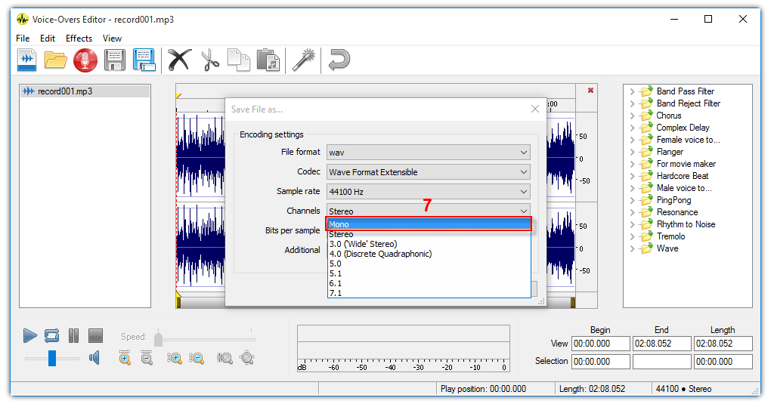This screenshot has width=771, height=404.
Task: Zoom in vertically with the first magnifier icon
Action: (125, 358)
